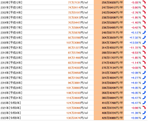149x122 pixels.
Task: Click the red down arrow for 2000
Action: [x=144, y=2]
